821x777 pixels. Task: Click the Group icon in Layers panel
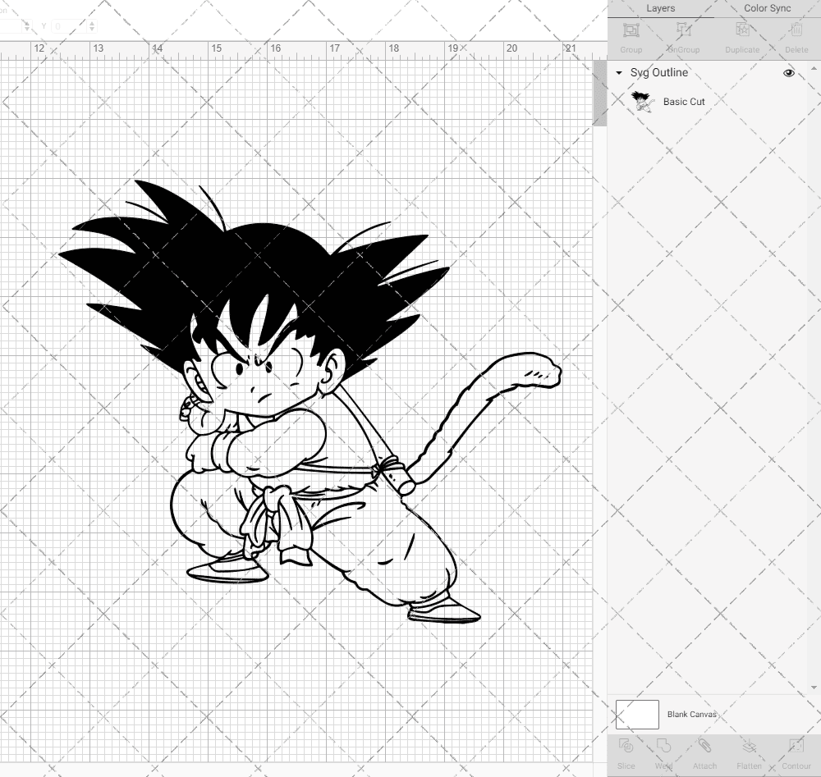tap(631, 30)
